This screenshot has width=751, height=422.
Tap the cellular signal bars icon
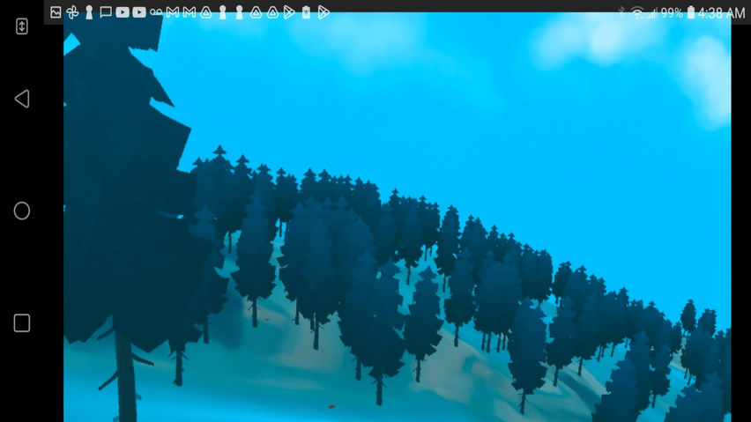point(652,13)
